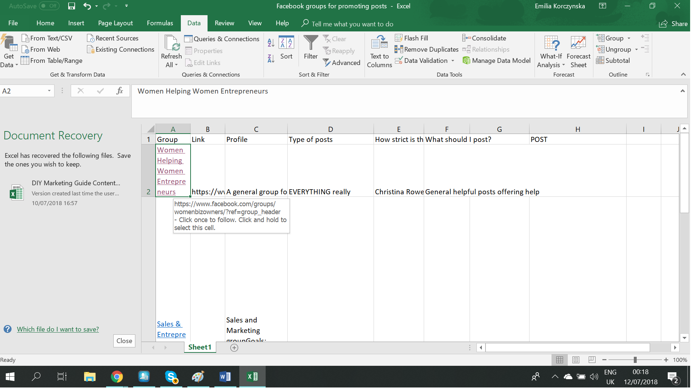Image resolution: width=693 pixels, height=390 pixels.
Task: Open Ungroup dropdown arrow
Action: [636, 49]
